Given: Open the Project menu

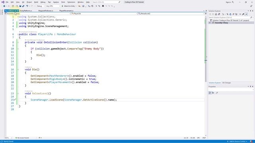Looking at the screenshot, I should [29, 2].
